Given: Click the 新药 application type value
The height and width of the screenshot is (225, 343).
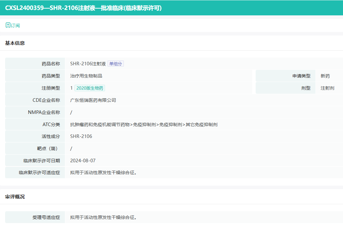Looking at the screenshot, I should pos(325,76).
